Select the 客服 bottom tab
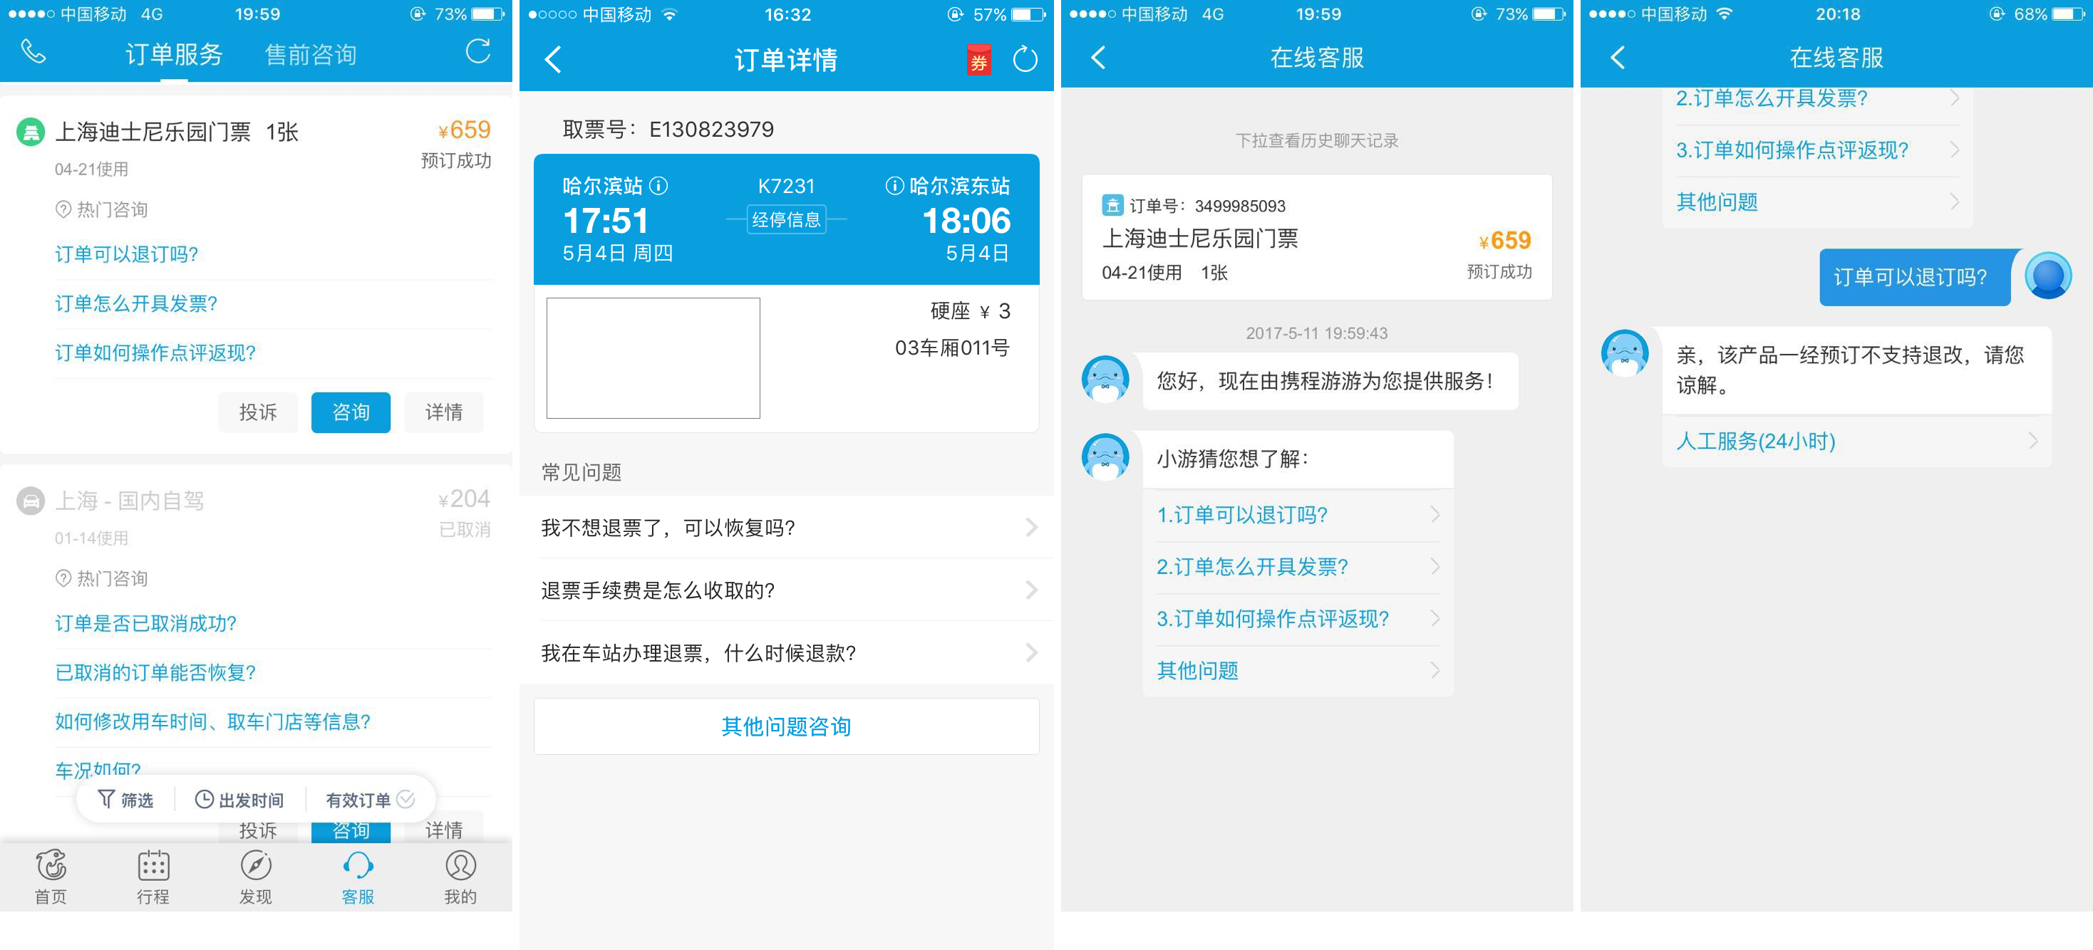Screen dimensions: 2093x950 coord(358,875)
